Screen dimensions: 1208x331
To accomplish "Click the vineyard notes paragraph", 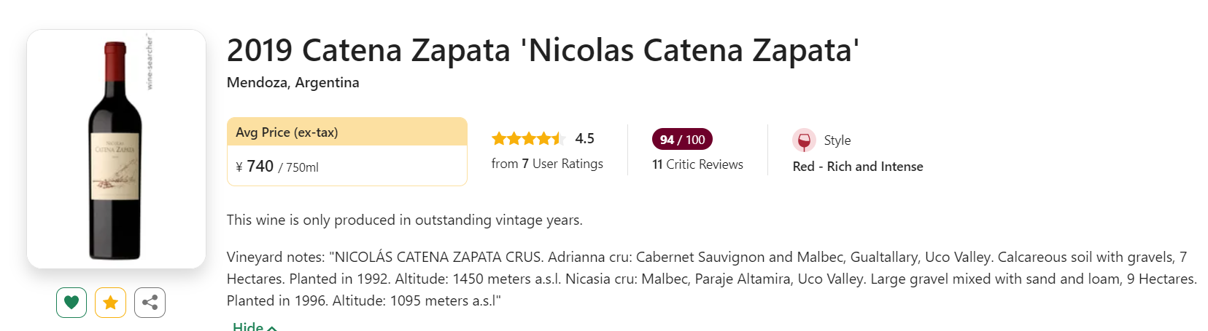I will tap(711, 279).
